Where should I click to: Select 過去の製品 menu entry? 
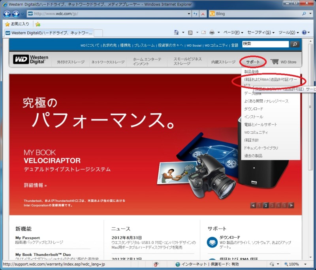253,156
